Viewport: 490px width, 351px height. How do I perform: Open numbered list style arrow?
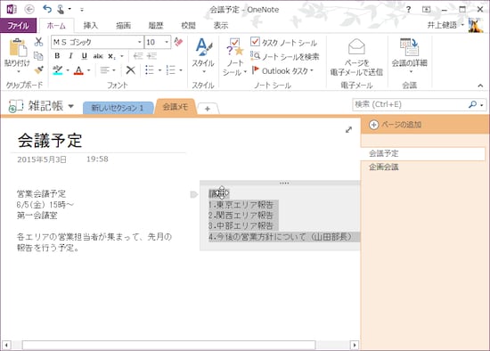point(181,70)
